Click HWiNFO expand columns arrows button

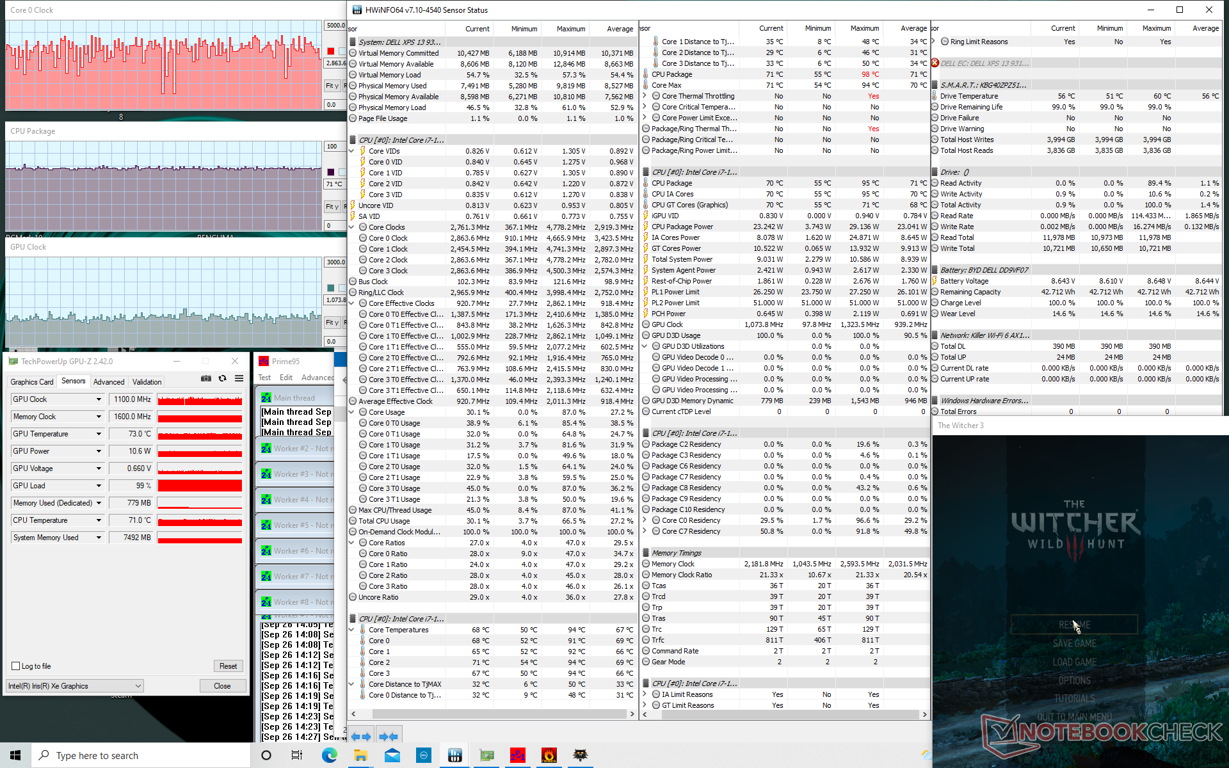(360, 737)
